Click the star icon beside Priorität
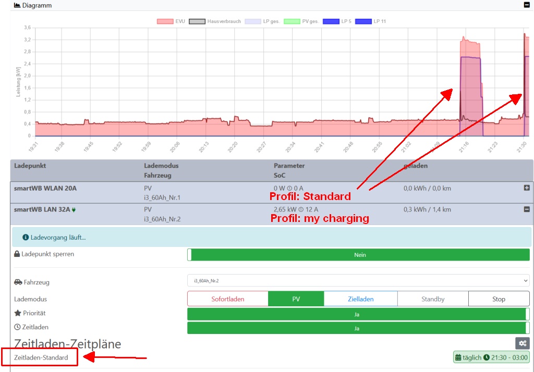This screenshot has width=534, height=372. click(x=18, y=313)
